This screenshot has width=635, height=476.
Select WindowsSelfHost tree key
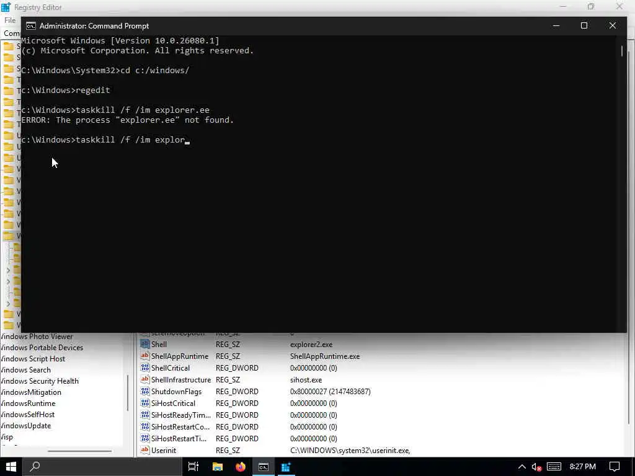point(27,415)
